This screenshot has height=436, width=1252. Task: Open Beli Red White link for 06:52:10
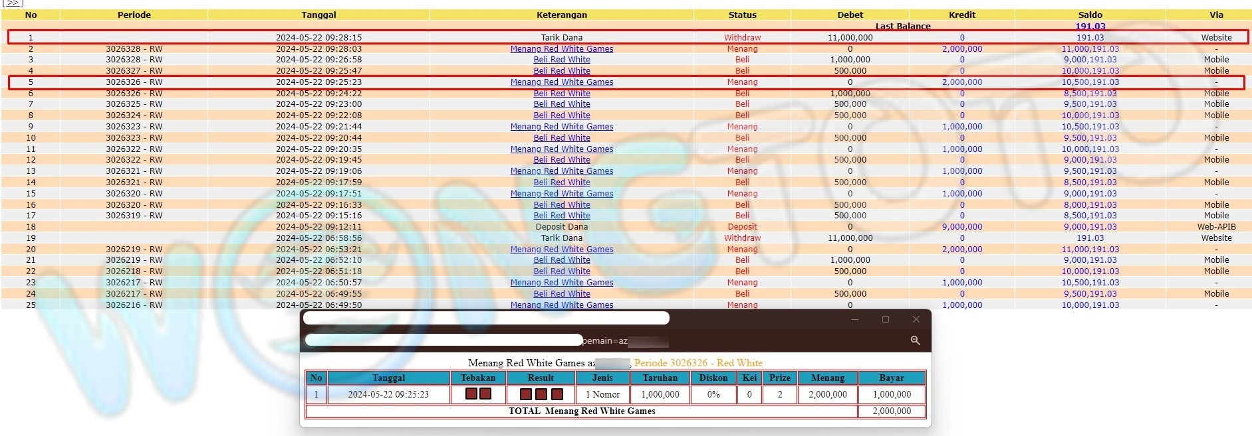(561, 260)
